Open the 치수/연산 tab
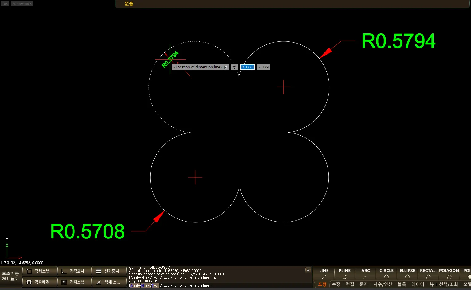471x290 pixels. (383, 284)
